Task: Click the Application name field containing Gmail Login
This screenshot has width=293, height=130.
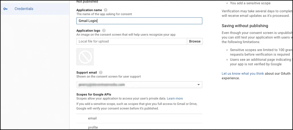Action: tap(139, 21)
